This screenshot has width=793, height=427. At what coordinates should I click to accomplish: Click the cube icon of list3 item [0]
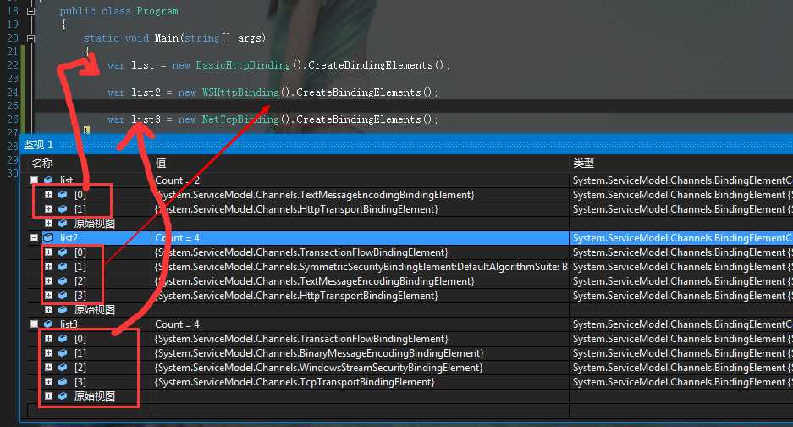click(63, 338)
